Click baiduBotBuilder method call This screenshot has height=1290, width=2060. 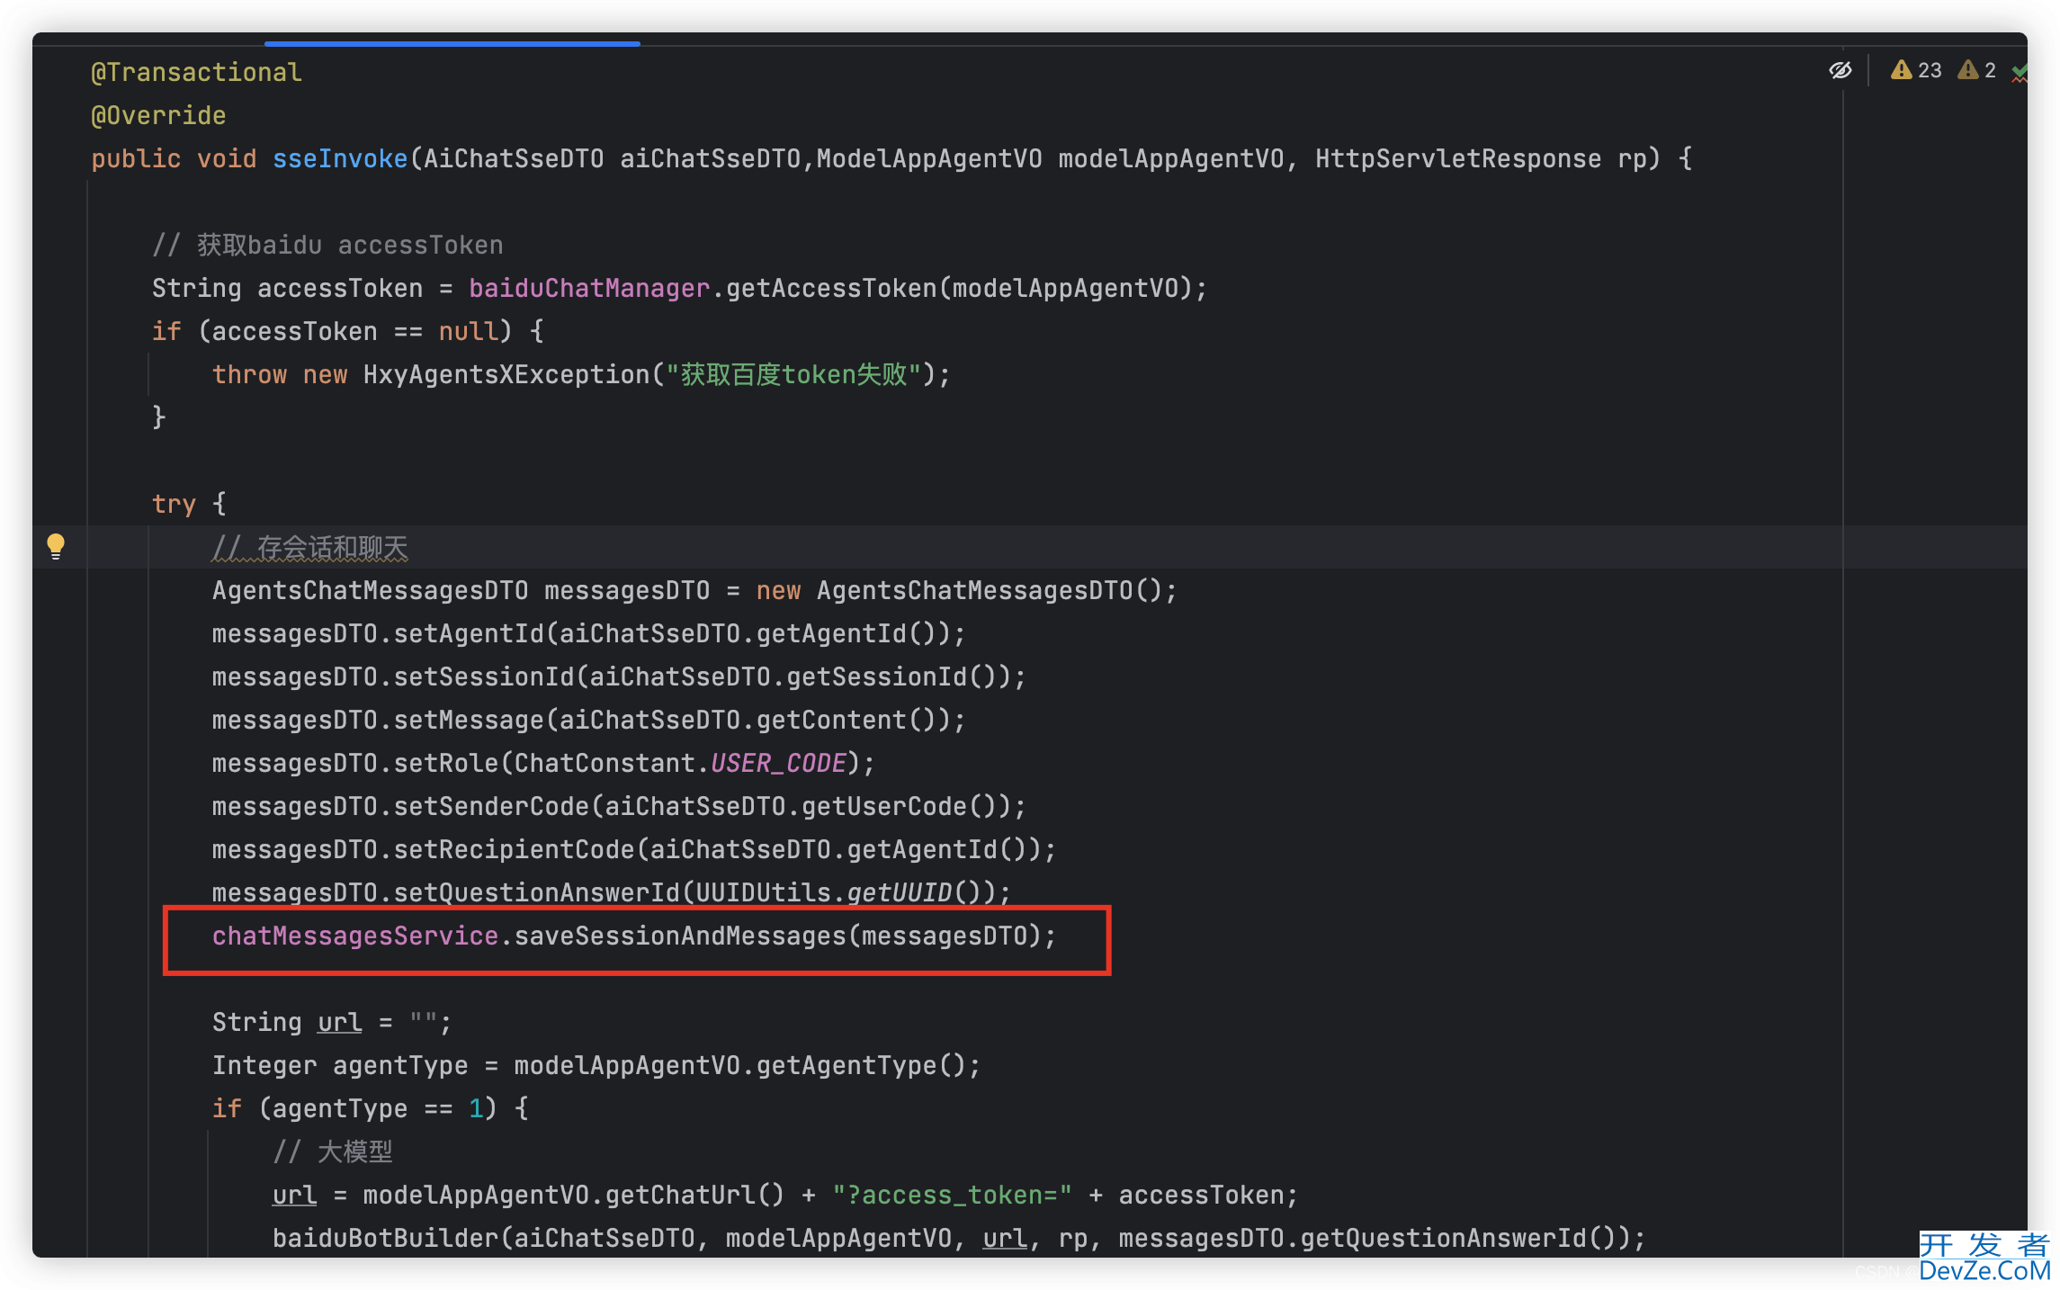(386, 1238)
